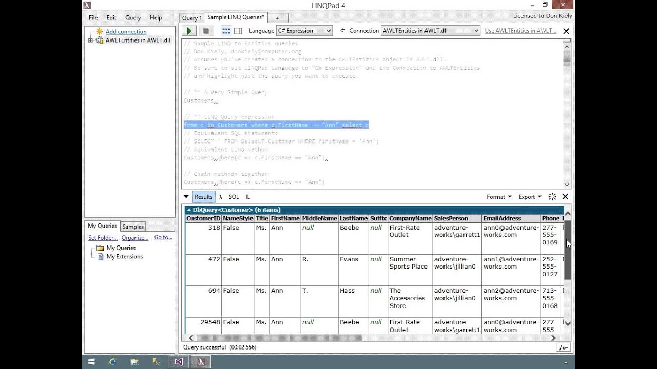Open the tools app taskbar icon next to File Explorer
Screen dimensions: 657x369
point(157,362)
